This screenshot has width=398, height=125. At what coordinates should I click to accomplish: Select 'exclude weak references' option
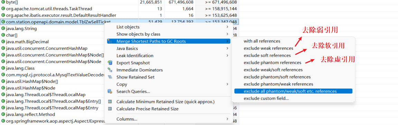[268, 48]
